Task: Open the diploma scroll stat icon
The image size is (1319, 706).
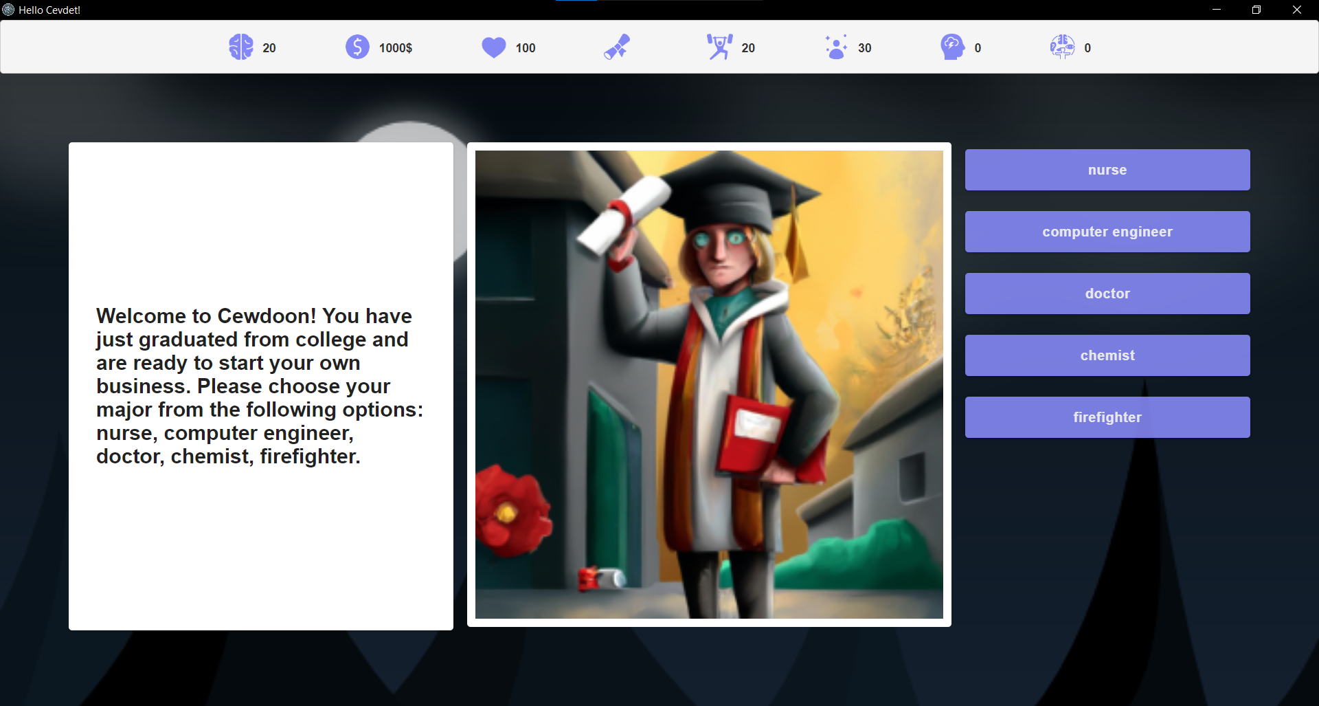Action: click(616, 47)
